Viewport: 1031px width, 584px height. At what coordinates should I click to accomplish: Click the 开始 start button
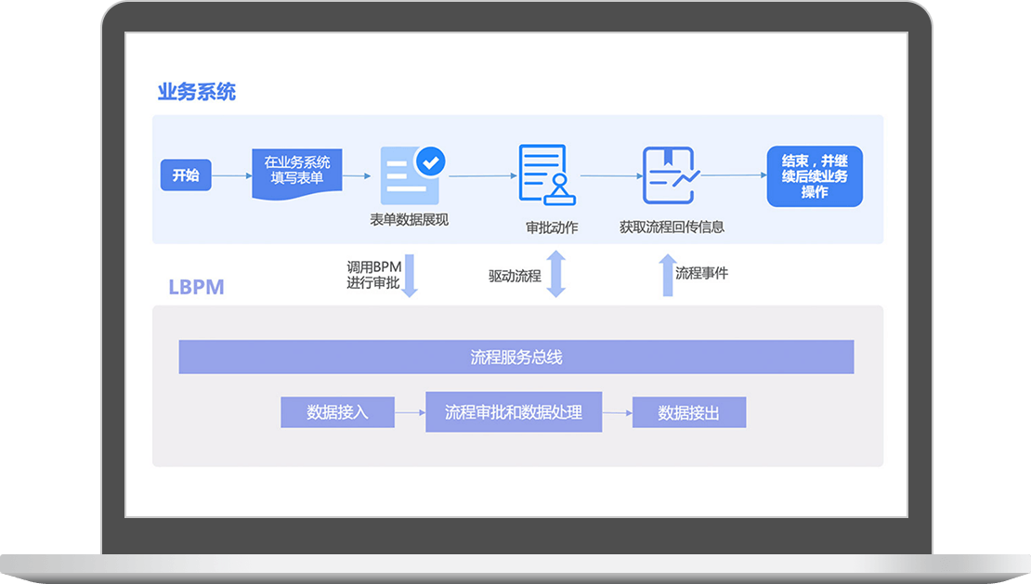coord(186,175)
